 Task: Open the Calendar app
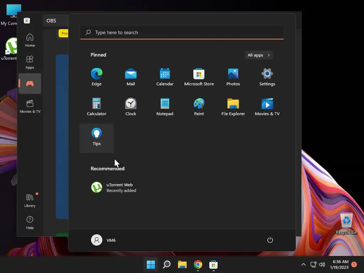click(165, 77)
